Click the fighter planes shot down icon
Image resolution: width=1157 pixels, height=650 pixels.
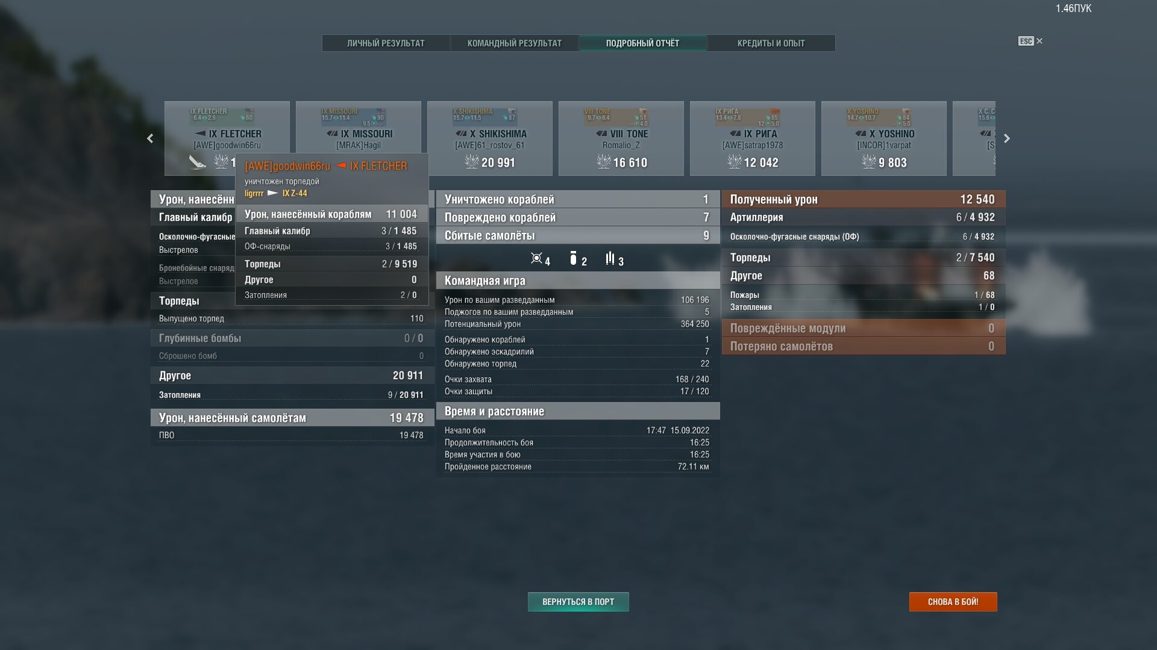(536, 259)
